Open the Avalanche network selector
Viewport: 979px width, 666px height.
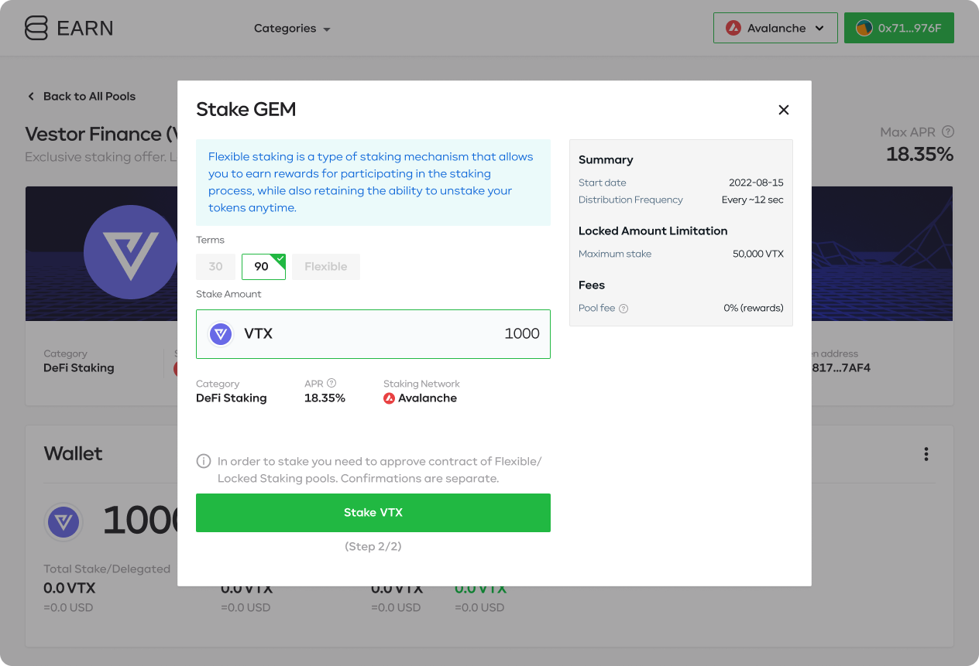click(775, 28)
